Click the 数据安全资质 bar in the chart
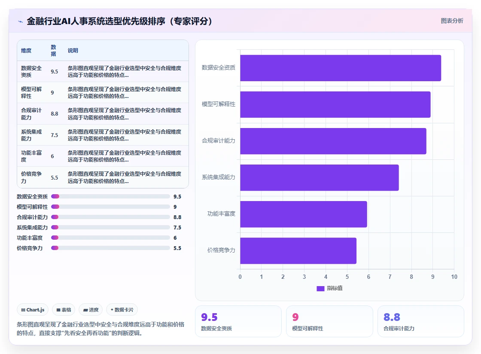 coord(341,68)
